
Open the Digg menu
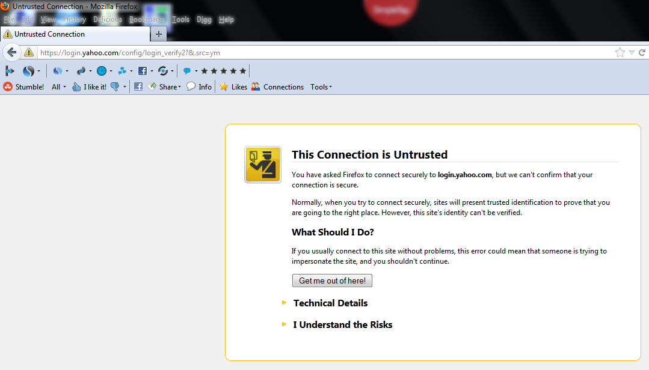click(x=204, y=19)
